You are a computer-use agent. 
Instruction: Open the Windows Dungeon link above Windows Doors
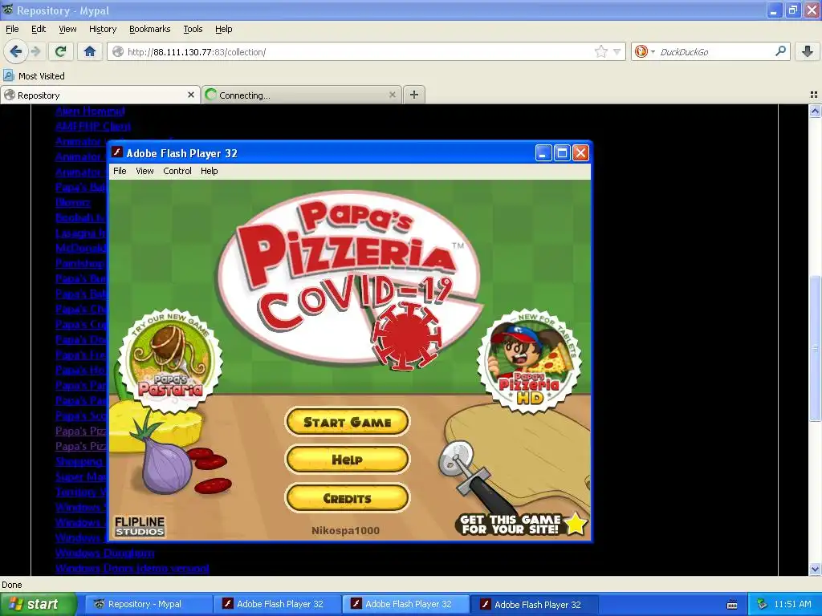pos(105,553)
